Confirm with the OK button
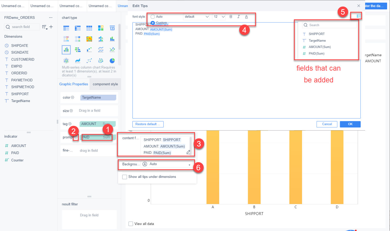 pyautogui.click(x=350, y=124)
